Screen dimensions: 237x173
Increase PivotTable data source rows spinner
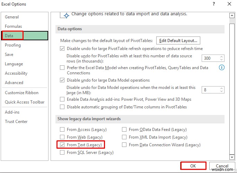[222, 56]
